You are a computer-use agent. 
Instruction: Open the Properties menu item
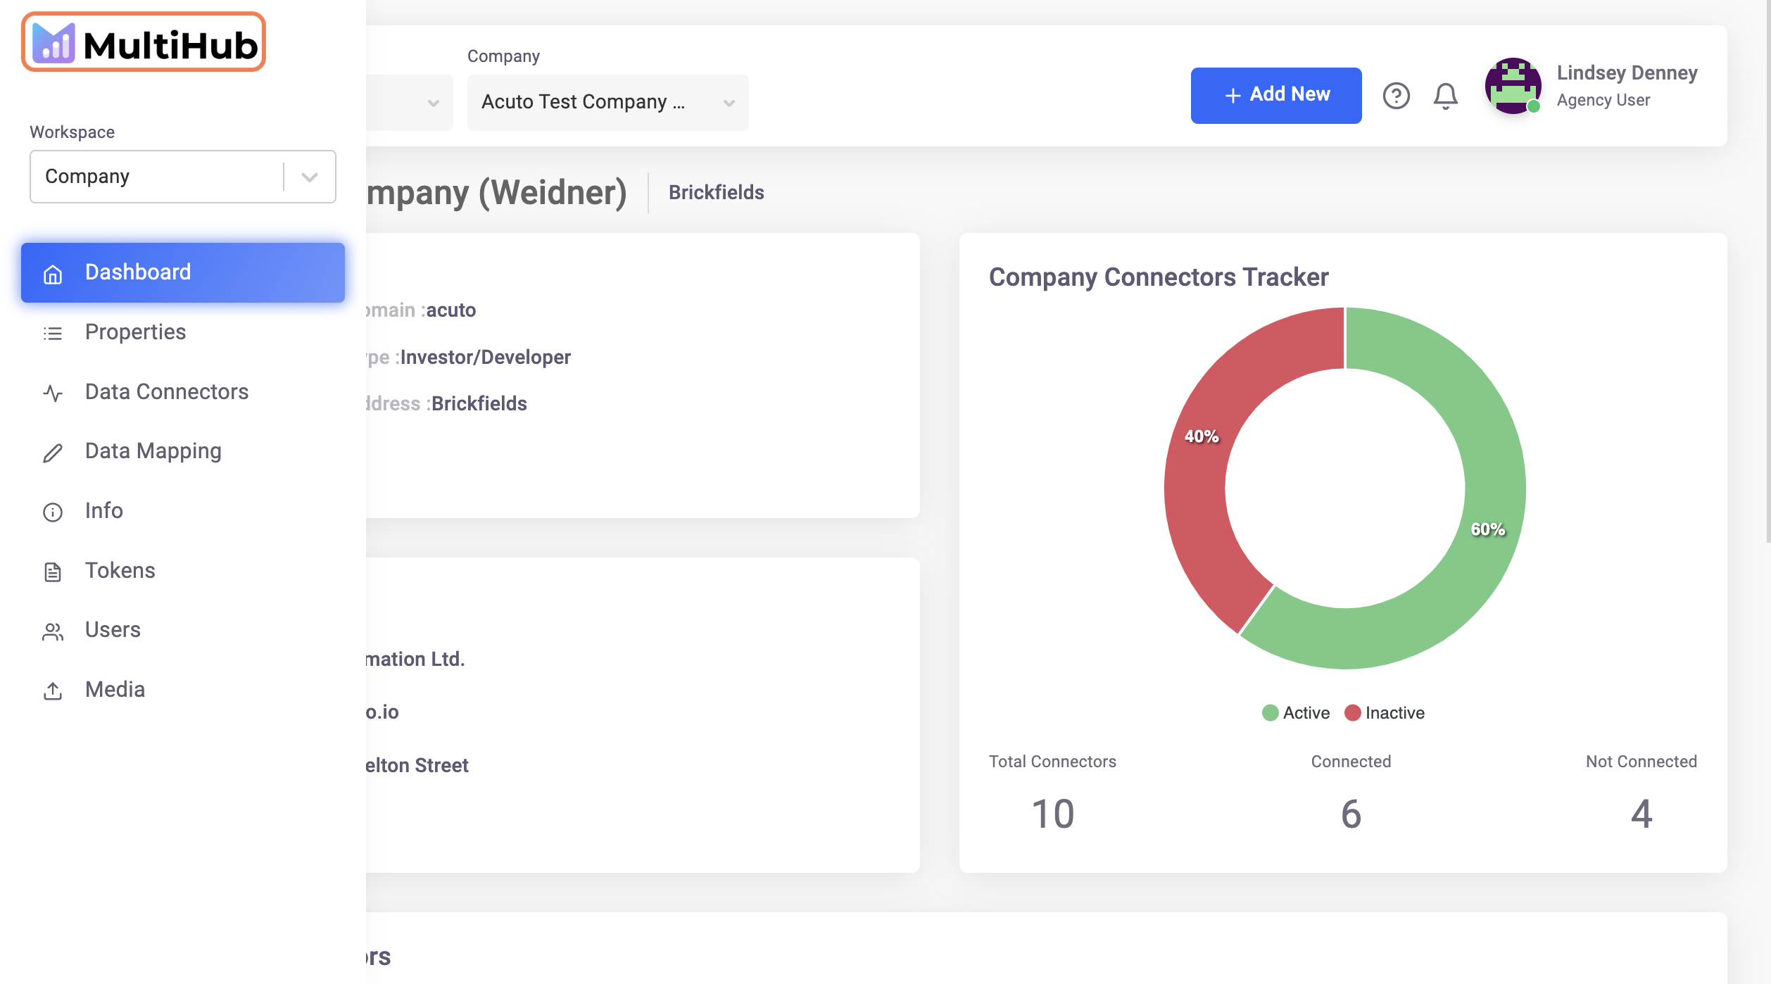[x=183, y=332]
